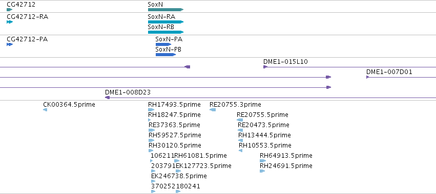The height and width of the screenshot is (194, 436).
Task: Click the CG42712-PA protein label
Action: click(x=27, y=39)
